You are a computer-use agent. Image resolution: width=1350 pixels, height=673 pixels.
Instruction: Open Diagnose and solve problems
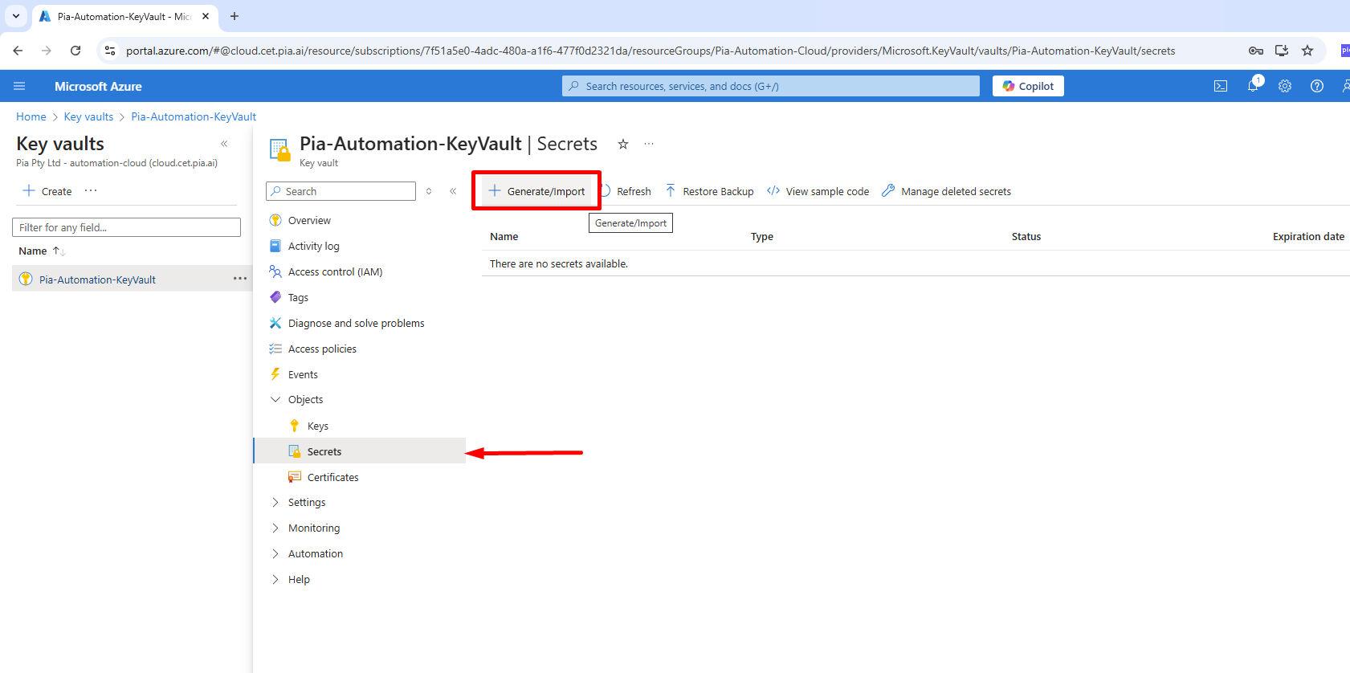coord(356,323)
